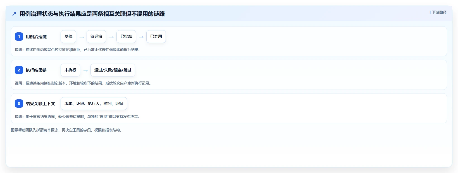Viewport: 458px width, 173px height.
Task: Click the number 1 badge for 用例治理链
Action: tap(19, 37)
